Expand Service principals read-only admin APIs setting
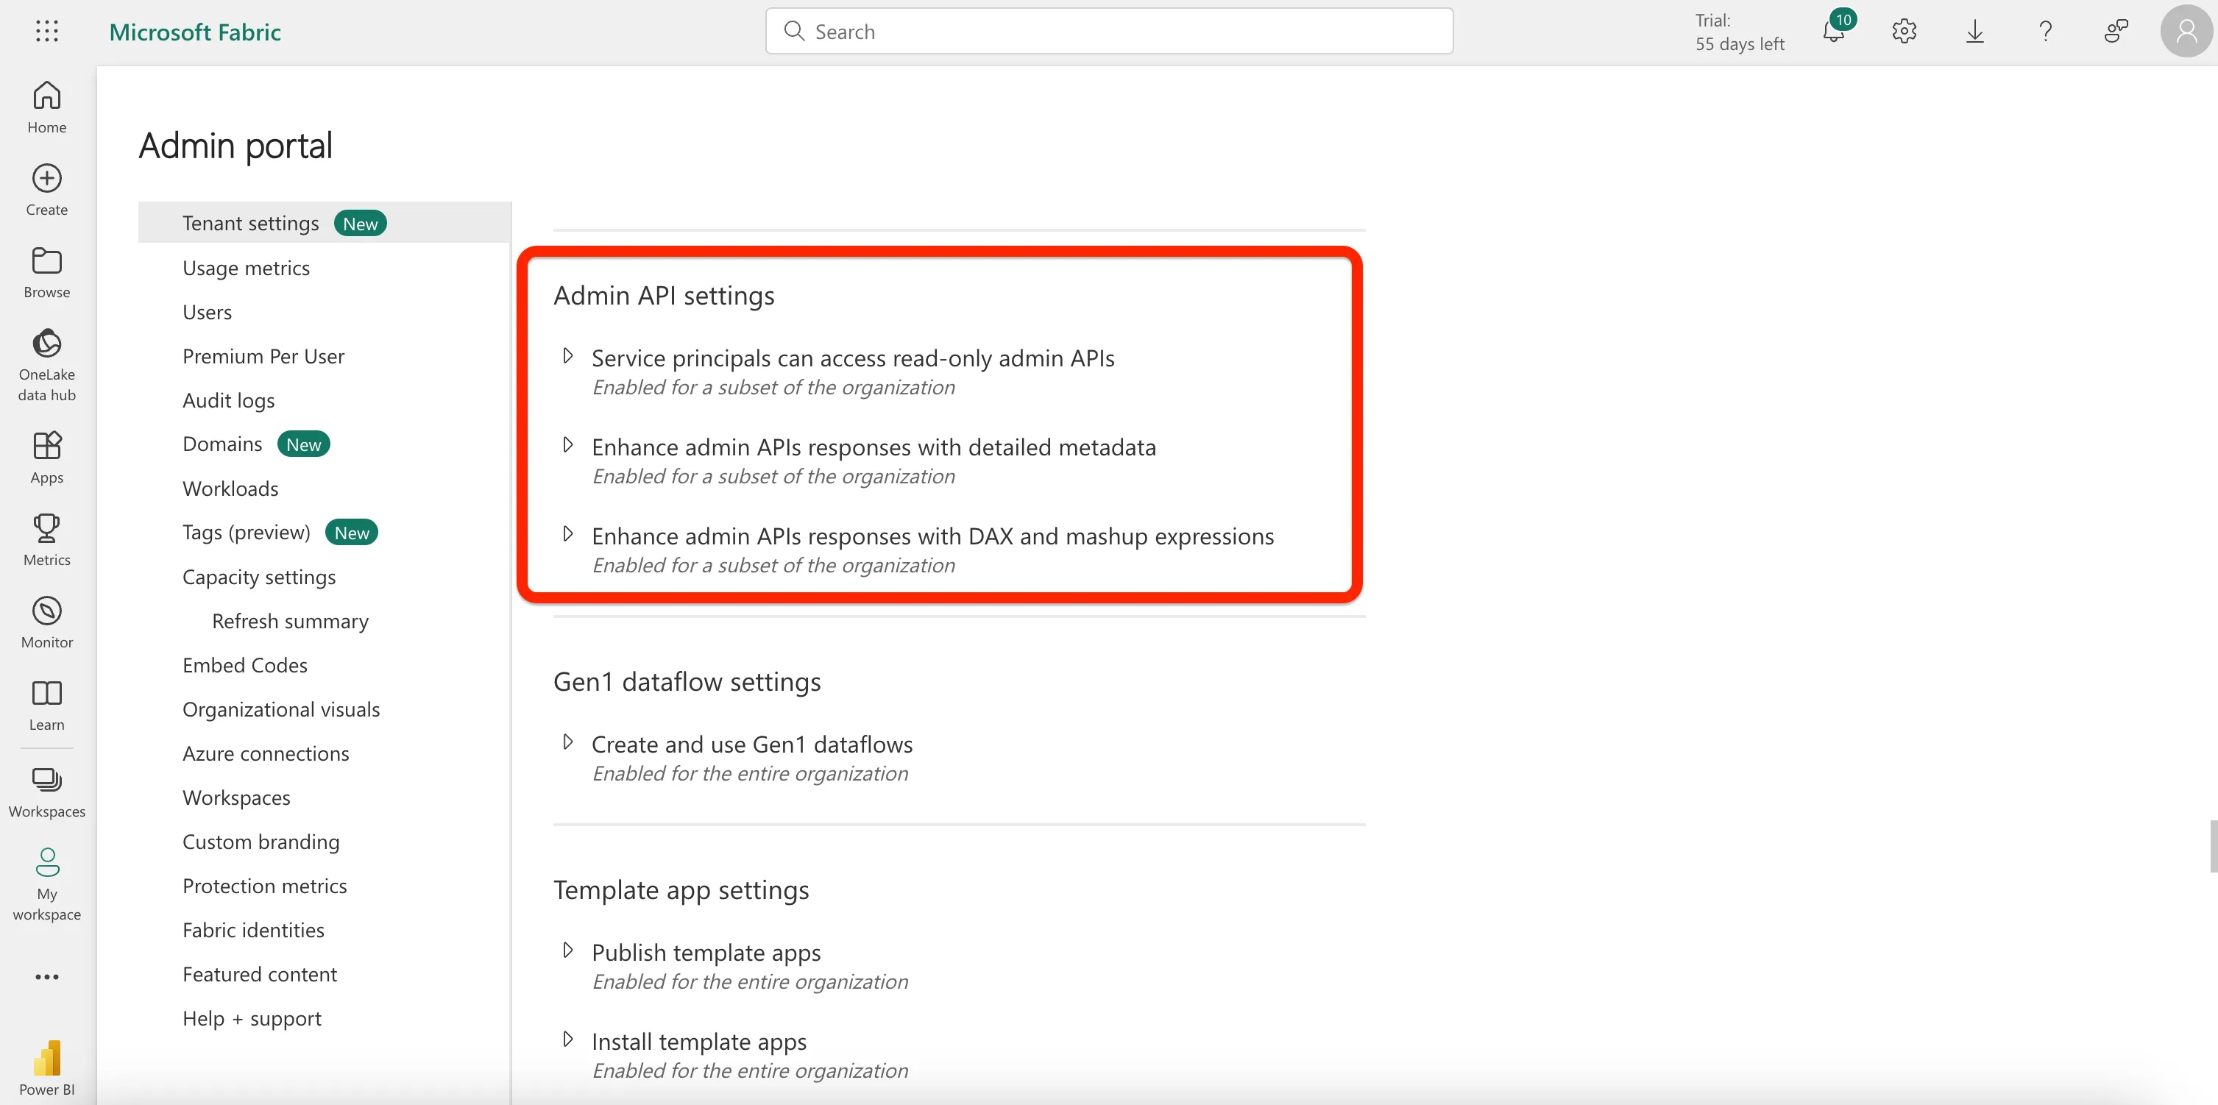2218x1105 pixels. pos(567,356)
